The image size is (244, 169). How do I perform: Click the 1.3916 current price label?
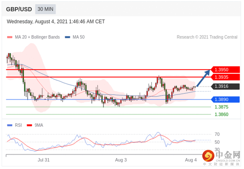pyautogui.click(x=225, y=86)
